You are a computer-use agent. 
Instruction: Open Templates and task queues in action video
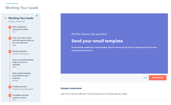pyautogui.click(x=20, y=96)
